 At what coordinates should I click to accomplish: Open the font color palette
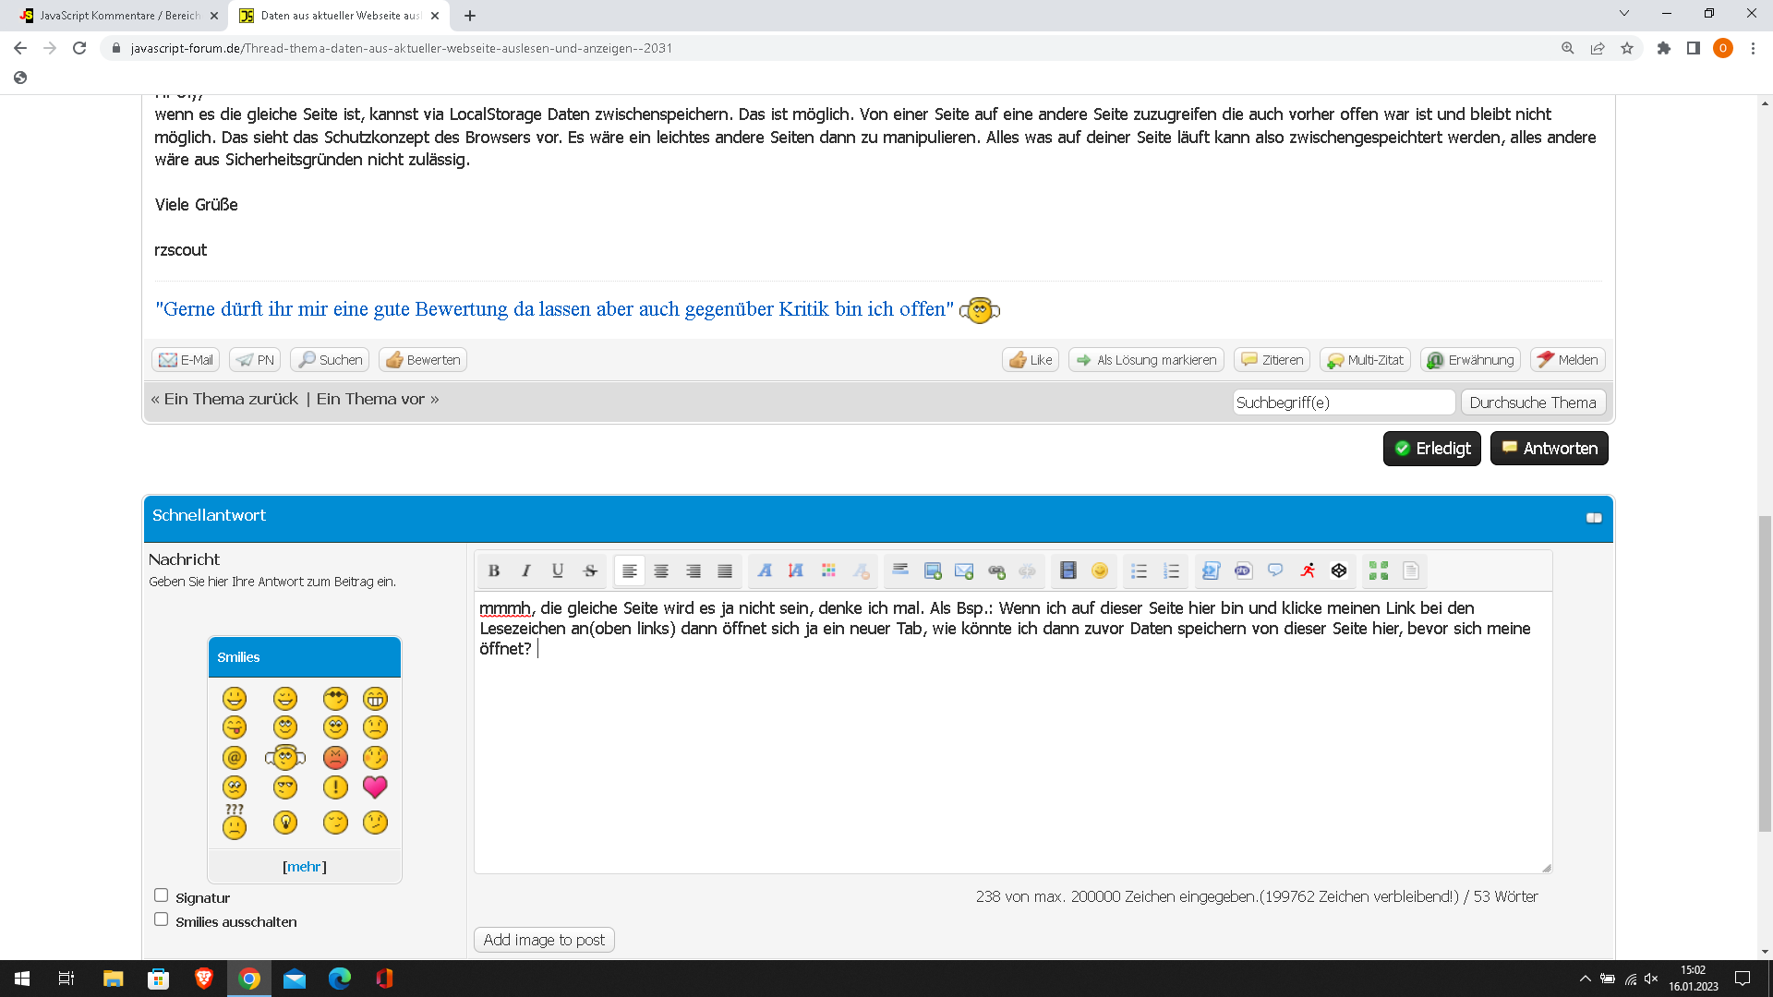pos(828,571)
